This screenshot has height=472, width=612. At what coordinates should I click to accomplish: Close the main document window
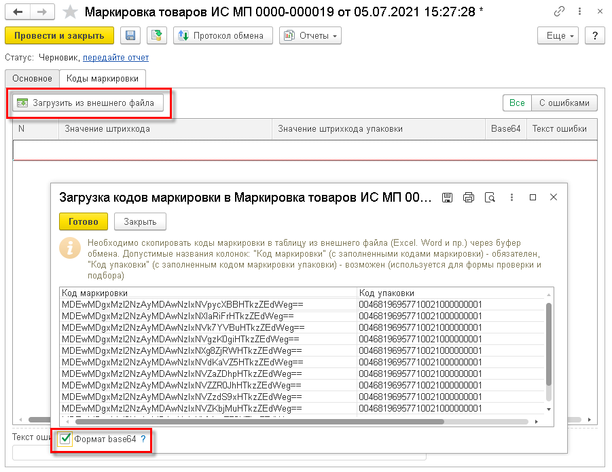pyautogui.click(x=600, y=12)
